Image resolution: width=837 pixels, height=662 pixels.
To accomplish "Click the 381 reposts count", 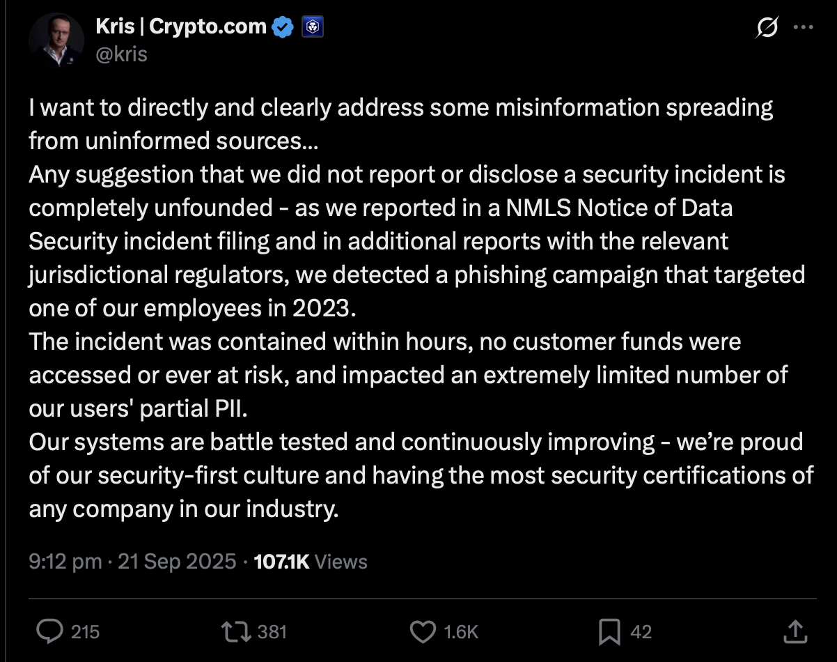I will [272, 631].
